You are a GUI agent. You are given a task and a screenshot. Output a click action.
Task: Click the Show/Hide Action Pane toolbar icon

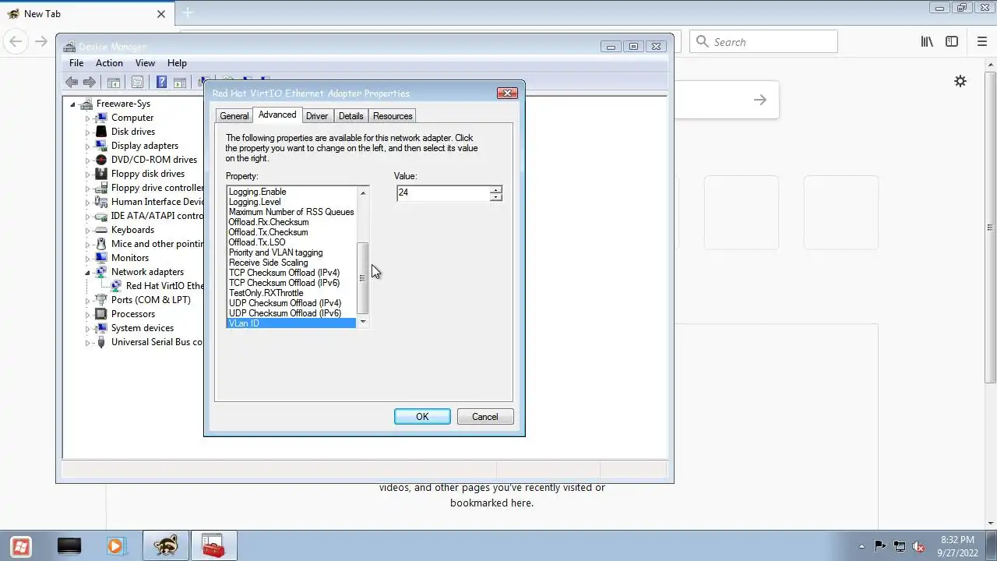tap(180, 82)
